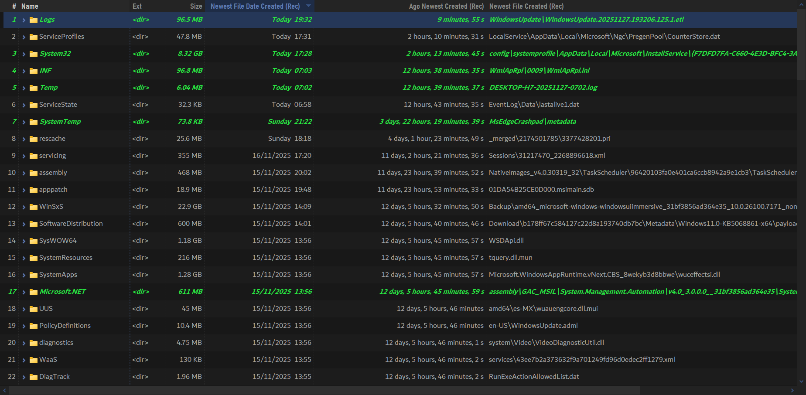Expand the SysWOW64 folder chevron
The width and height of the screenshot is (806, 395).
pyautogui.click(x=24, y=241)
